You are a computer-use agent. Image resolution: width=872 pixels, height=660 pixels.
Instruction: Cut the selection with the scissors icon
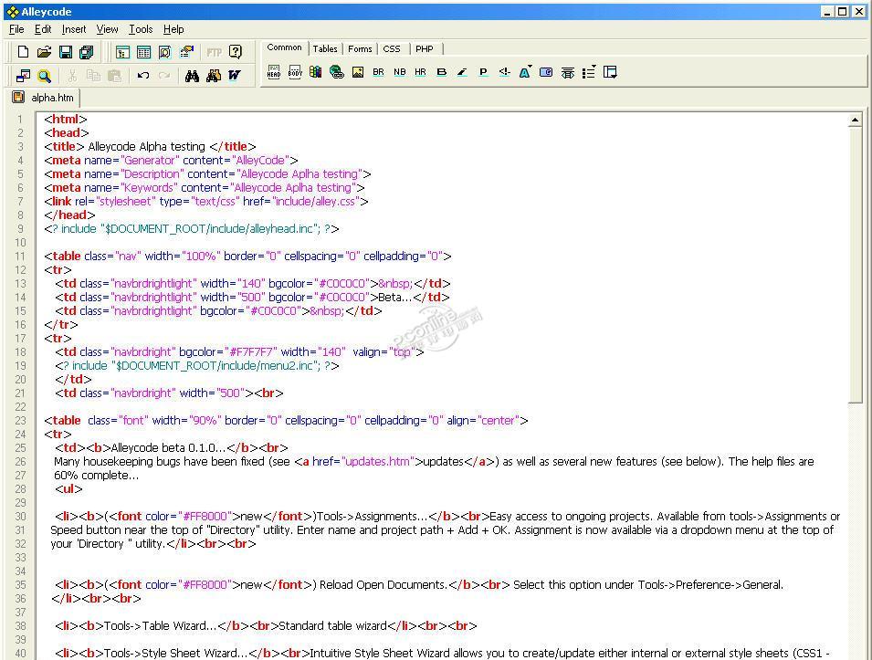(72, 76)
